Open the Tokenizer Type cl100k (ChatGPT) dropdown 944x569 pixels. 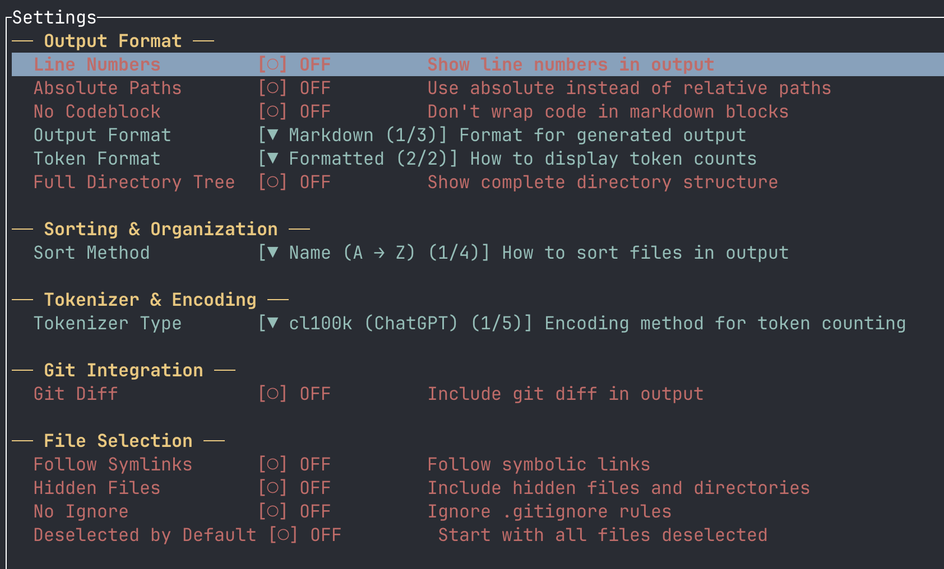[395, 323]
